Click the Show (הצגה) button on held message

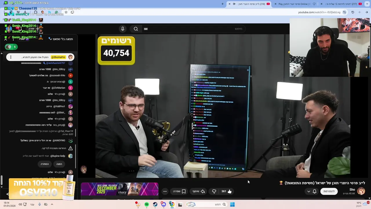click(x=59, y=164)
